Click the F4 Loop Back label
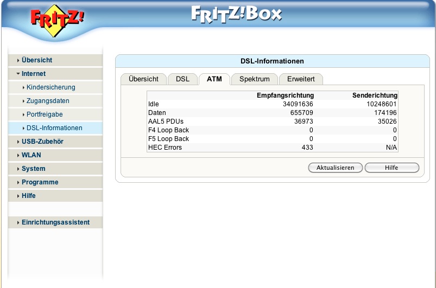 168,130
